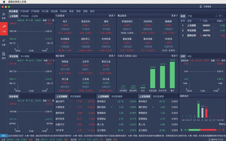Expand 更多 in 行业主力净流入 panel

(175, 56)
